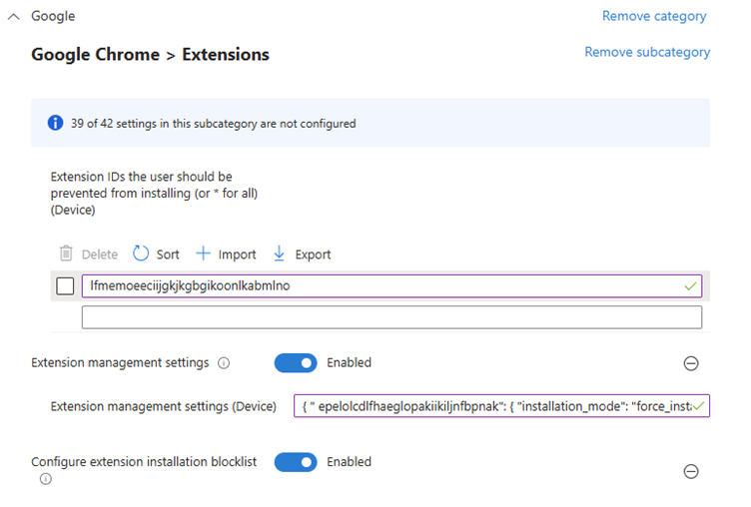Click the 'Extension management settings (Device)' label

(x=164, y=406)
